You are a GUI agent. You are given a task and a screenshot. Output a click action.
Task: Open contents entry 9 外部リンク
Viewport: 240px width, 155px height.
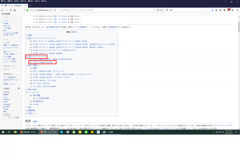[x=32, y=113]
